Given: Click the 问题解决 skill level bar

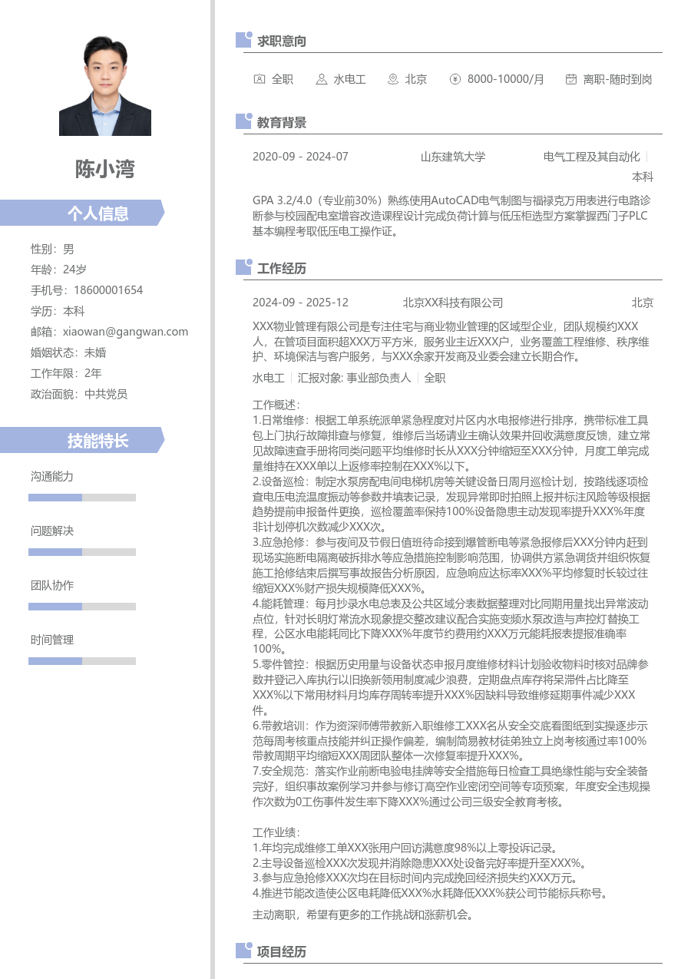Looking at the screenshot, I should (82, 552).
